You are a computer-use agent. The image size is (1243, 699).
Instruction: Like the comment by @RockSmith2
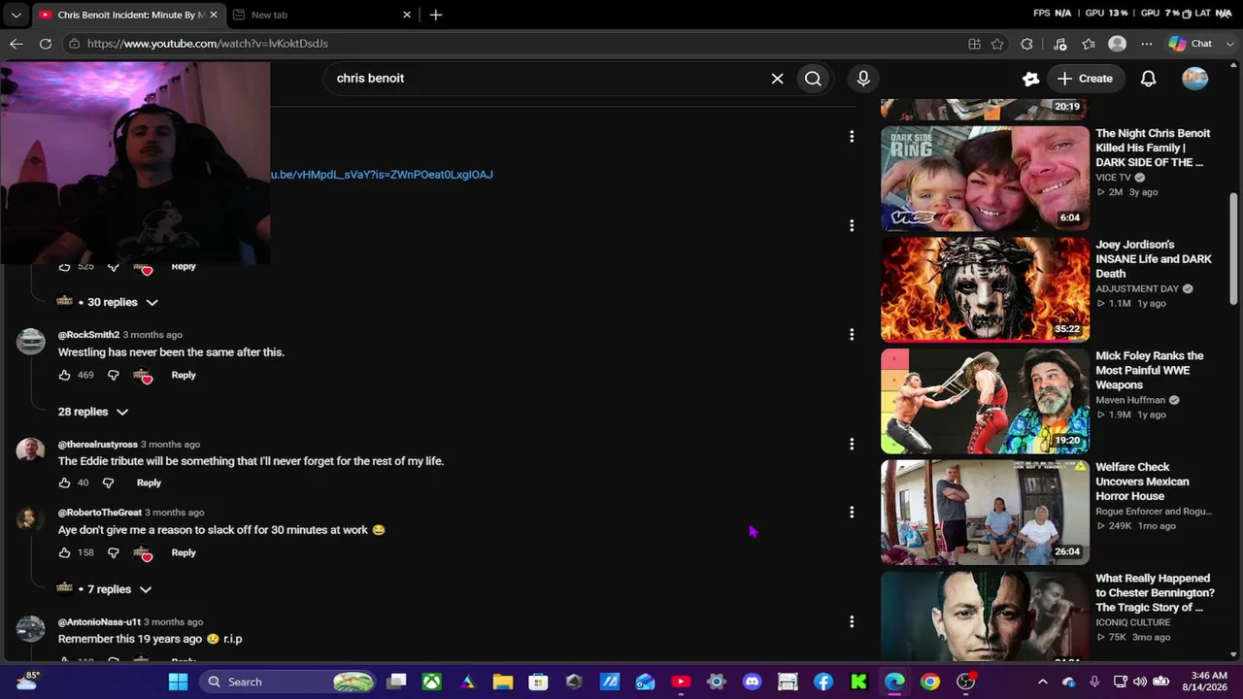click(64, 375)
